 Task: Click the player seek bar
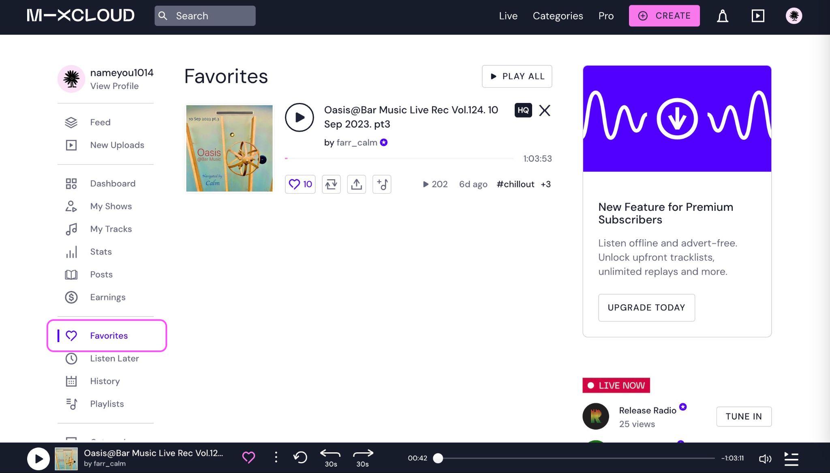pos(576,458)
